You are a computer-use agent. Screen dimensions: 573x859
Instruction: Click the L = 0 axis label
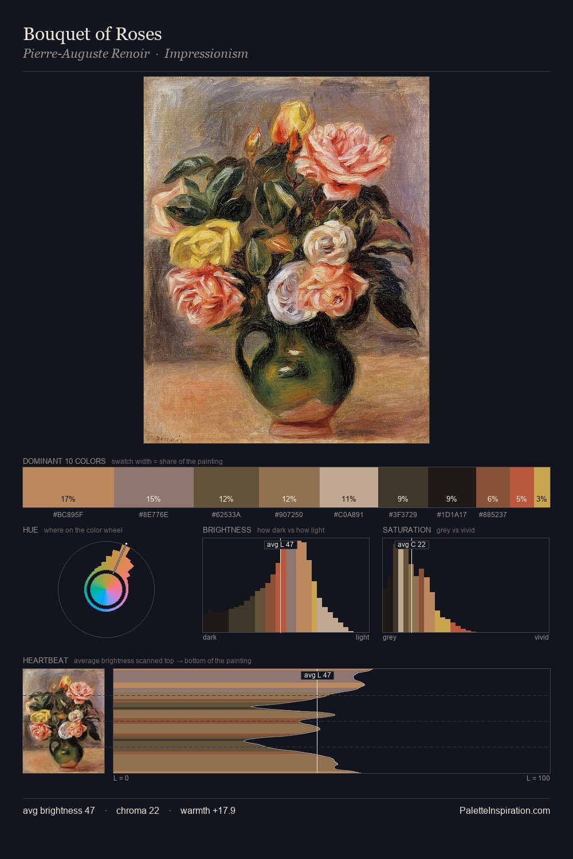[121, 778]
